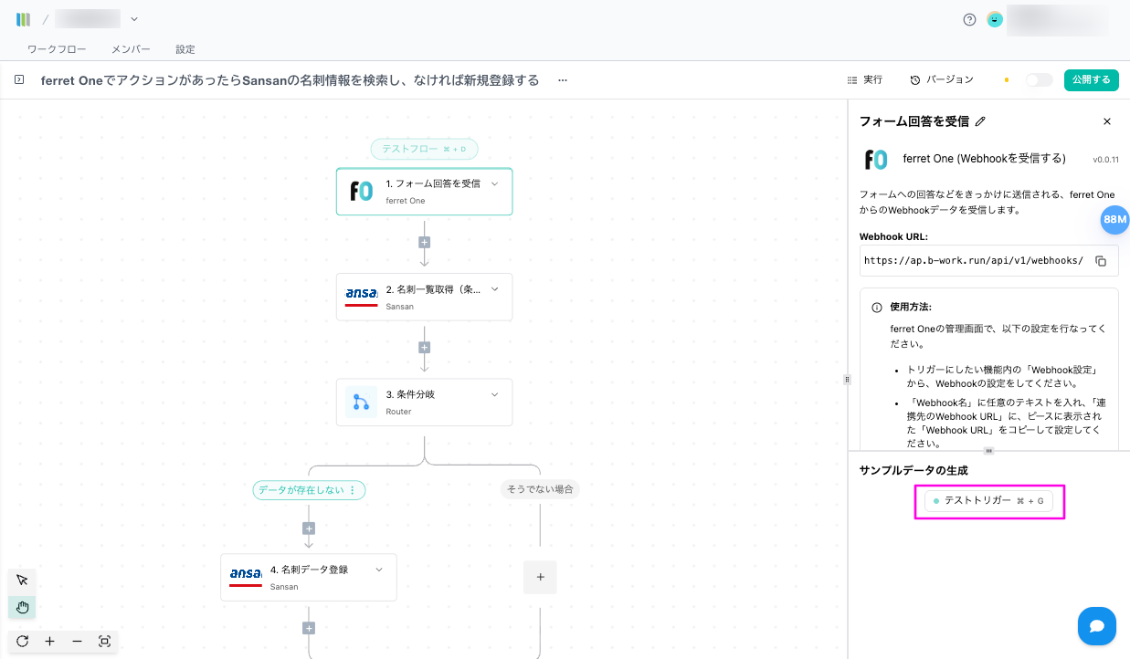The width and height of the screenshot is (1130, 659).
Task: Copy the Webhook URL with copy icon
Action: (x=1101, y=261)
